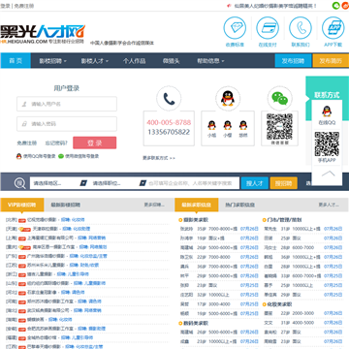This screenshot has height=349, width=349.
Task: Click the number 13356705822
Action: coord(169,132)
